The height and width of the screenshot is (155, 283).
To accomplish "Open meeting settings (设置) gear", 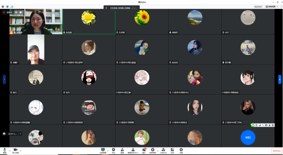I will tap(181, 150).
